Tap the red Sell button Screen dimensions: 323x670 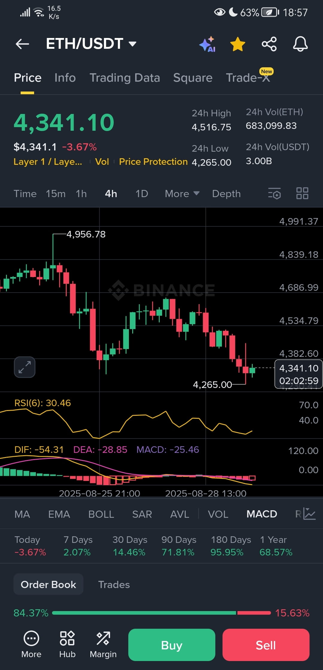266,645
